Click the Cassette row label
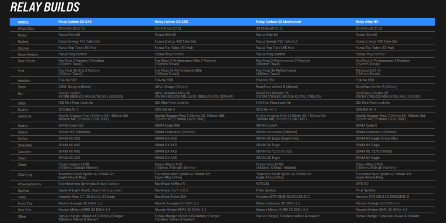 click(24, 152)
